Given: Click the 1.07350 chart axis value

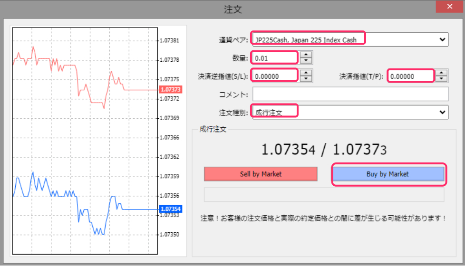Looking at the screenshot, I should [x=170, y=234].
